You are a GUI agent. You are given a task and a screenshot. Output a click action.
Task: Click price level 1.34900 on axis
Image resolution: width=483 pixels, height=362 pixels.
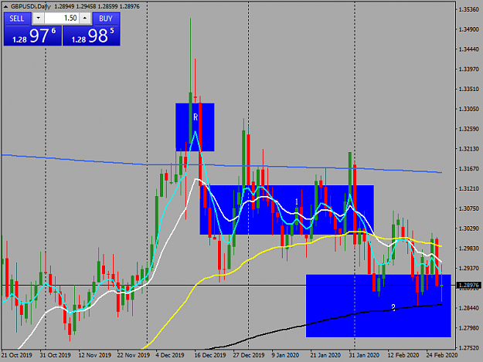pyautogui.click(x=469, y=29)
